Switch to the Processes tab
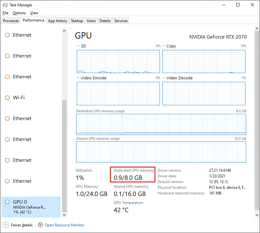The width and height of the screenshot is (260, 233). 11,21
